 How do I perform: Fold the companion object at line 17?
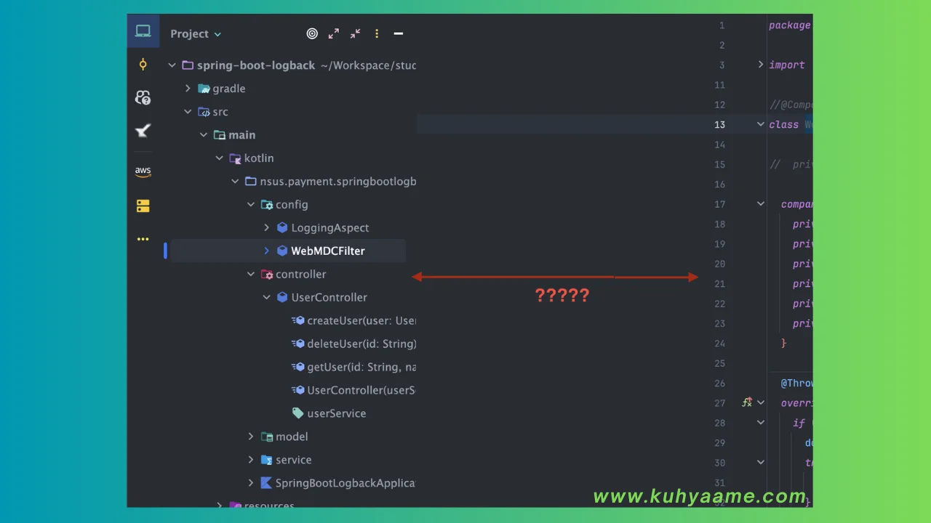761,204
